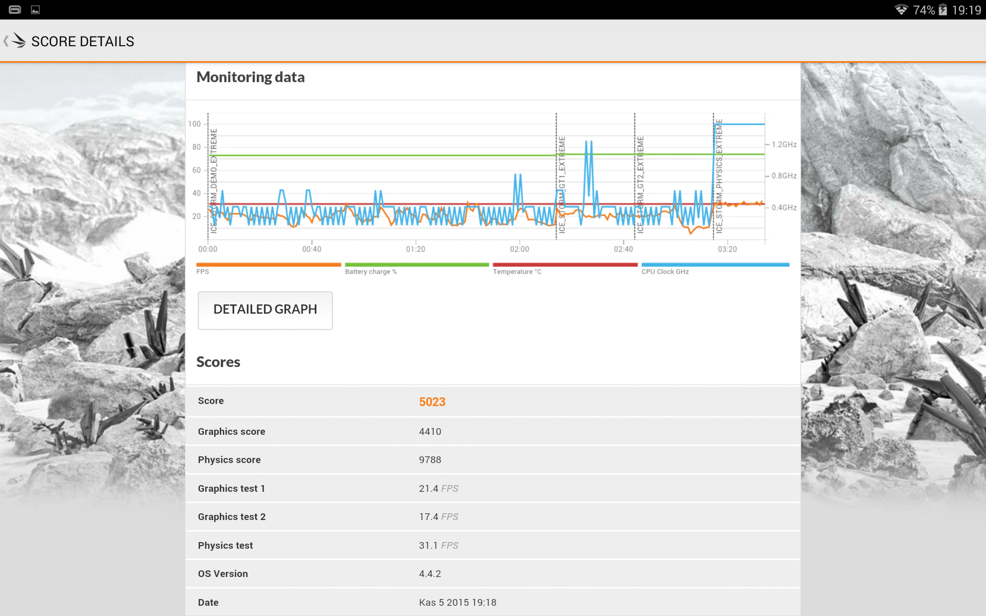Open the DETAILED GRAPH view

tap(265, 310)
